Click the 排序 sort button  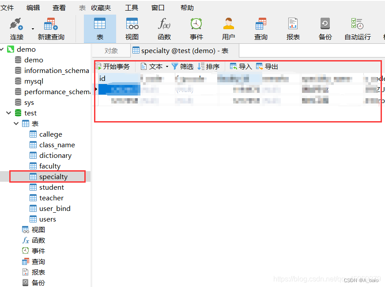pos(208,66)
